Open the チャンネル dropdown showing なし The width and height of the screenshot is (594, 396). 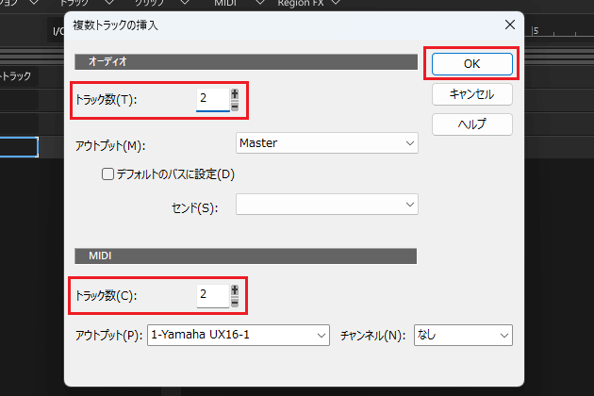click(x=462, y=335)
